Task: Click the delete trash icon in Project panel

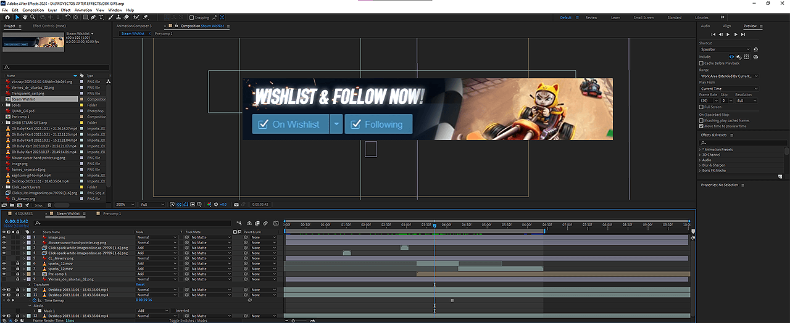Action: (49, 205)
